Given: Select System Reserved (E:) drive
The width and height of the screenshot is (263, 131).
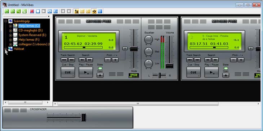Looking at the screenshot, I should [32, 35].
